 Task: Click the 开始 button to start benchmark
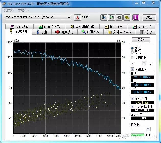point(141,40)
